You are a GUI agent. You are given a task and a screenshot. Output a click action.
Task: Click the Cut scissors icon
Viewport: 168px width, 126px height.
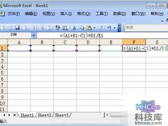click(x=74, y=28)
